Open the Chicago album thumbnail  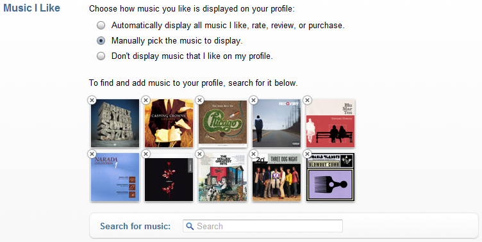pos(222,123)
